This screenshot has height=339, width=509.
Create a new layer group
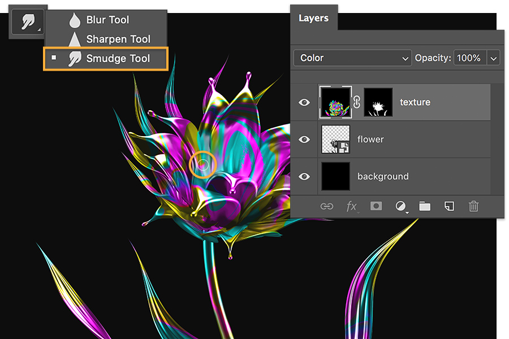(425, 206)
